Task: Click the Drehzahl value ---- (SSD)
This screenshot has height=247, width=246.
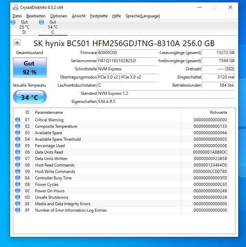Action: tap(218, 69)
